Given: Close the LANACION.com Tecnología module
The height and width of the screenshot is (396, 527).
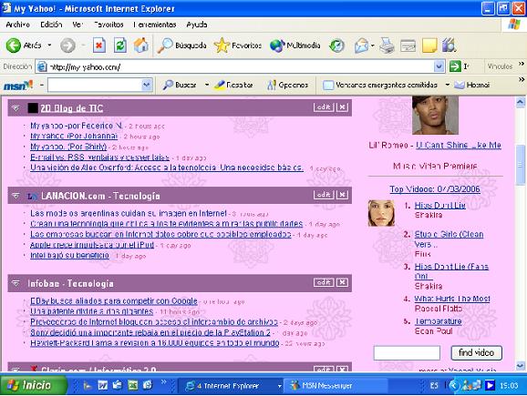Looking at the screenshot, I should (342, 195).
